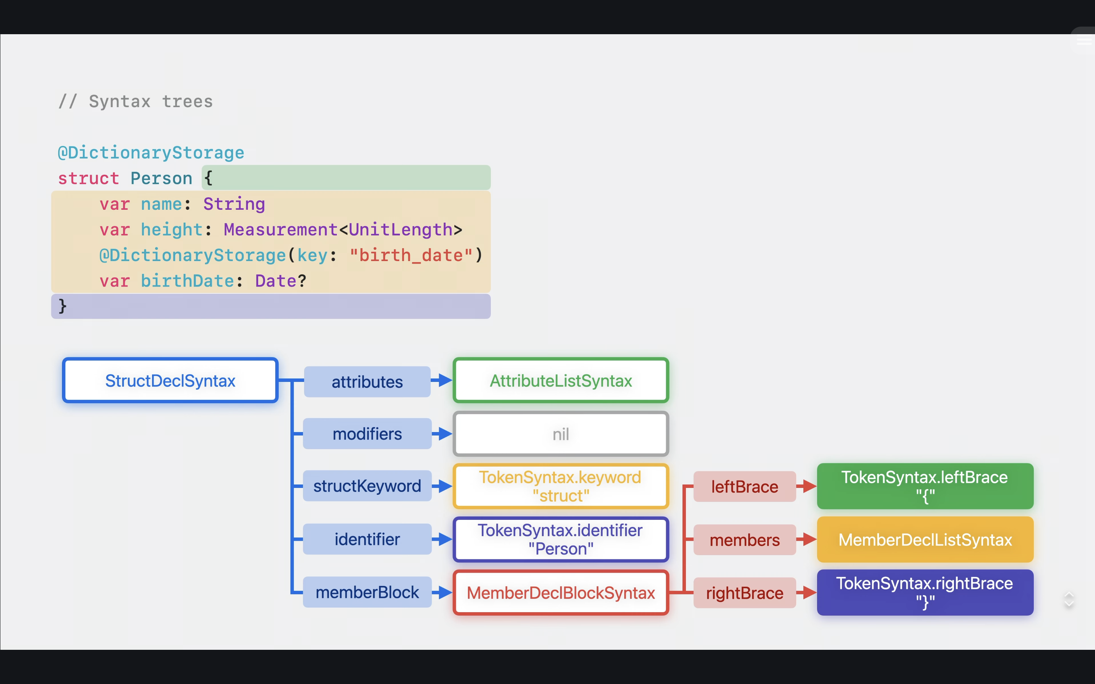Select the gray "nil" node box
This screenshot has height=684, width=1095.
click(x=561, y=434)
